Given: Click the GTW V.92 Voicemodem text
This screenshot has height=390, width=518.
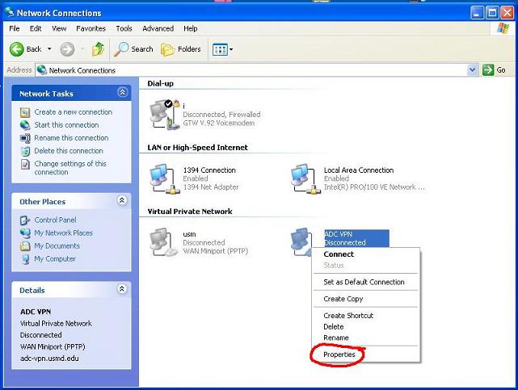Looking at the screenshot, I should (x=219, y=123).
